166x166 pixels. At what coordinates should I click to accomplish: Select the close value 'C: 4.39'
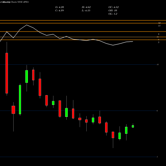[59, 11]
